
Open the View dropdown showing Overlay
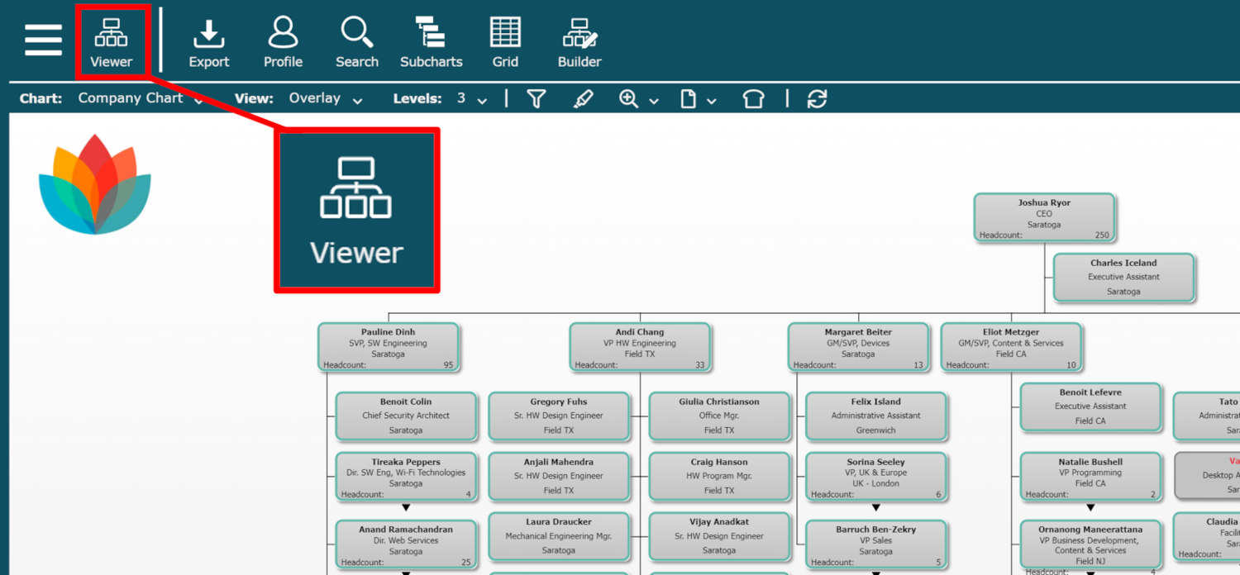tap(326, 98)
